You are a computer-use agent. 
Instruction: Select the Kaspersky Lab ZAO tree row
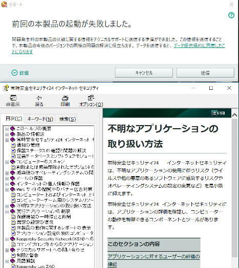click(36, 266)
